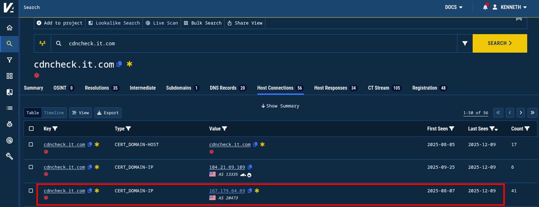Viewport: 539px width, 207px height.
Task: Check the row checkbox for 104.21.69.109
Action: click(31, 167)
